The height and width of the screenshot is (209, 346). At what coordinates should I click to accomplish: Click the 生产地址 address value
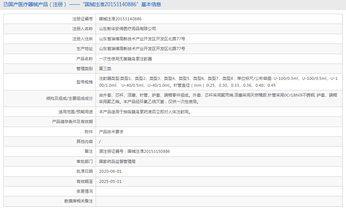pos(142,49)
